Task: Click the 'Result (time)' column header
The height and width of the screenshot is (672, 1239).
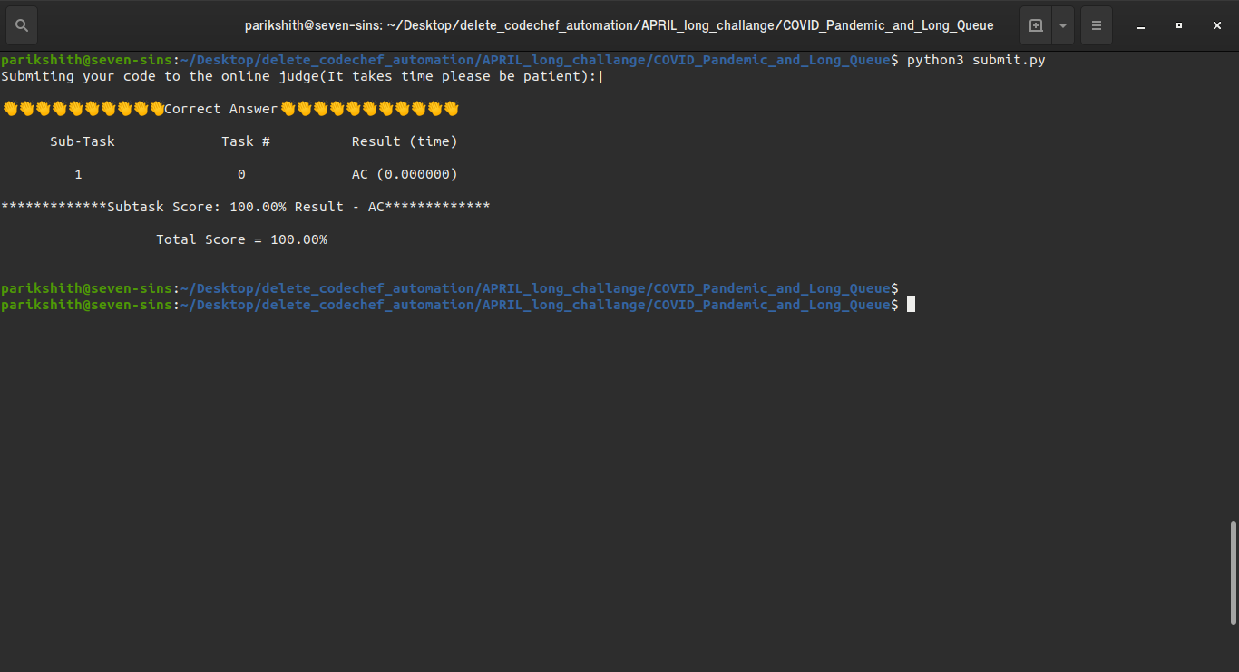Action: click(x=405, y=141)
